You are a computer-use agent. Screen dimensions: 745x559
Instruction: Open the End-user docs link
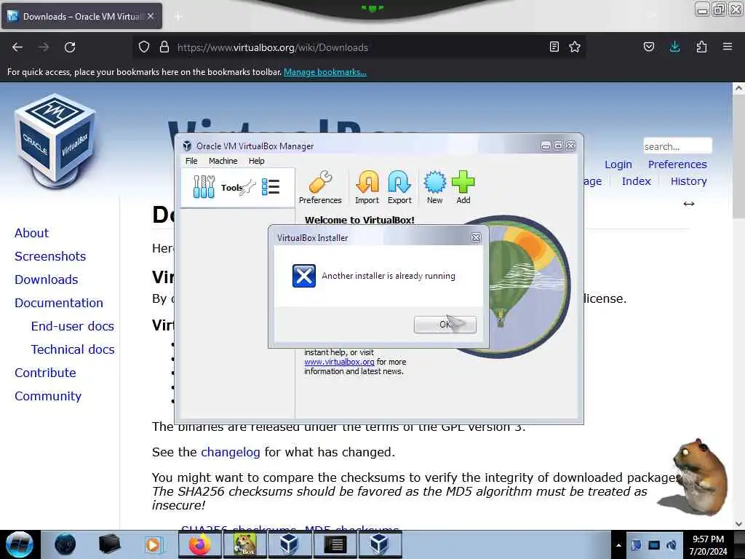click(73, 326)
